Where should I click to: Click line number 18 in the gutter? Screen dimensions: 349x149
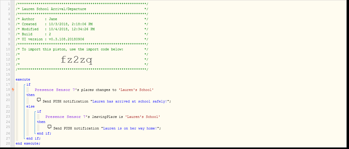tap(8, 90)
